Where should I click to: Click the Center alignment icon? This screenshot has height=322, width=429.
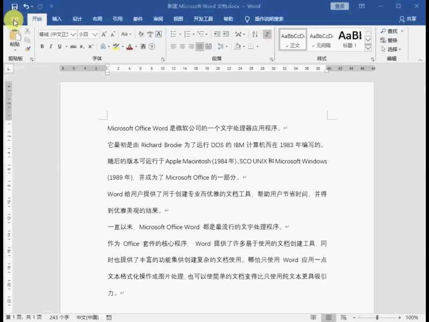182,46
